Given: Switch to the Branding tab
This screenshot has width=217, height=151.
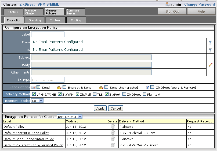Looking at the screenshot, I should click(x=35, y=20).
